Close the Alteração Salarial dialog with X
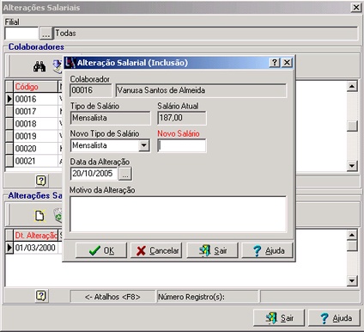This screenshot has width=364, height=332. click(287, 62)
